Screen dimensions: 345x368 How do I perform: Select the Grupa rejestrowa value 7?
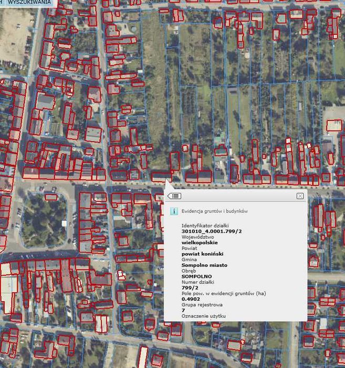(x=183, y=310)
